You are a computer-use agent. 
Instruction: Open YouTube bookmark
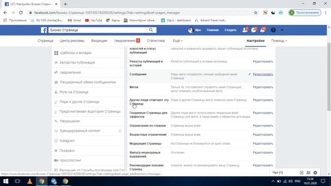coord(94,20)
